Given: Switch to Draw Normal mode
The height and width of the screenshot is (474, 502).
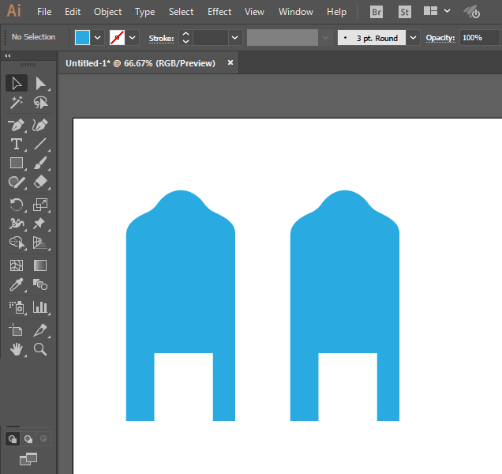Looking at the screenshot, I should point(13,438).
